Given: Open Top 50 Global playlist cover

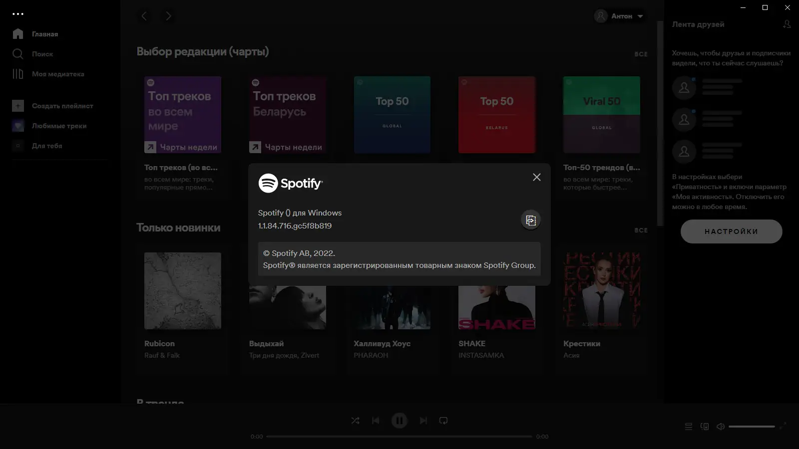Looking at the screenshot, I should [392, 115].
